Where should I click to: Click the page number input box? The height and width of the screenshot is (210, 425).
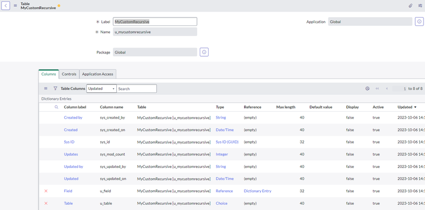tap(399, 89)
